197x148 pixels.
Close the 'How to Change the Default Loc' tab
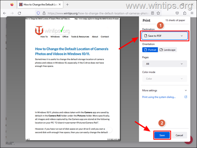pos(60,4)
